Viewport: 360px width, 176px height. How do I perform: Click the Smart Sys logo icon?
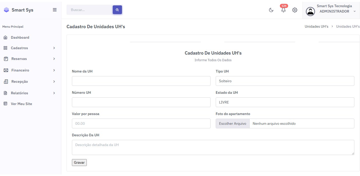(6, 10)
